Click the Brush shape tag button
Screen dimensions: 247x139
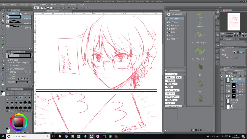[170, 81]
